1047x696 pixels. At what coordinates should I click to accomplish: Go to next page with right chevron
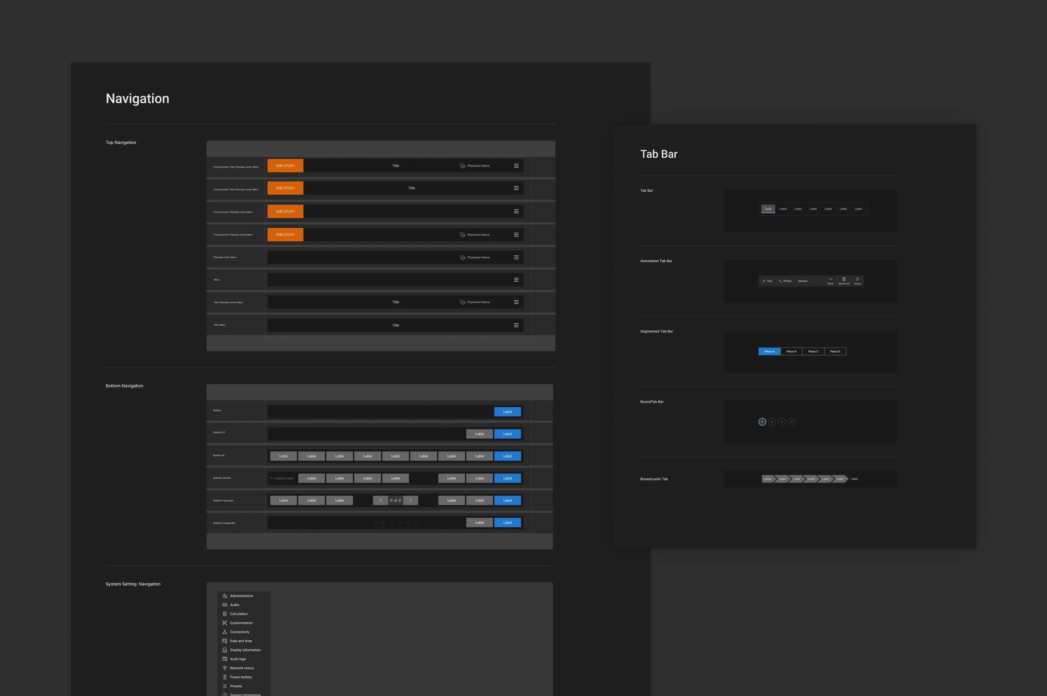tap(410, 500)
